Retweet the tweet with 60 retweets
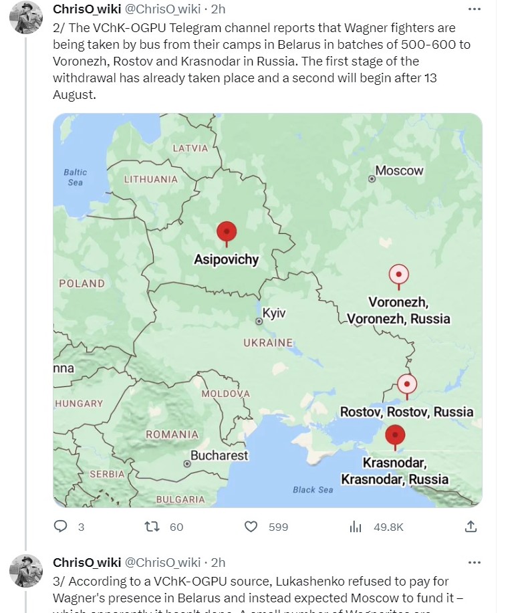Viewport: 520px width, 613px height. click(x=153, y=527)
